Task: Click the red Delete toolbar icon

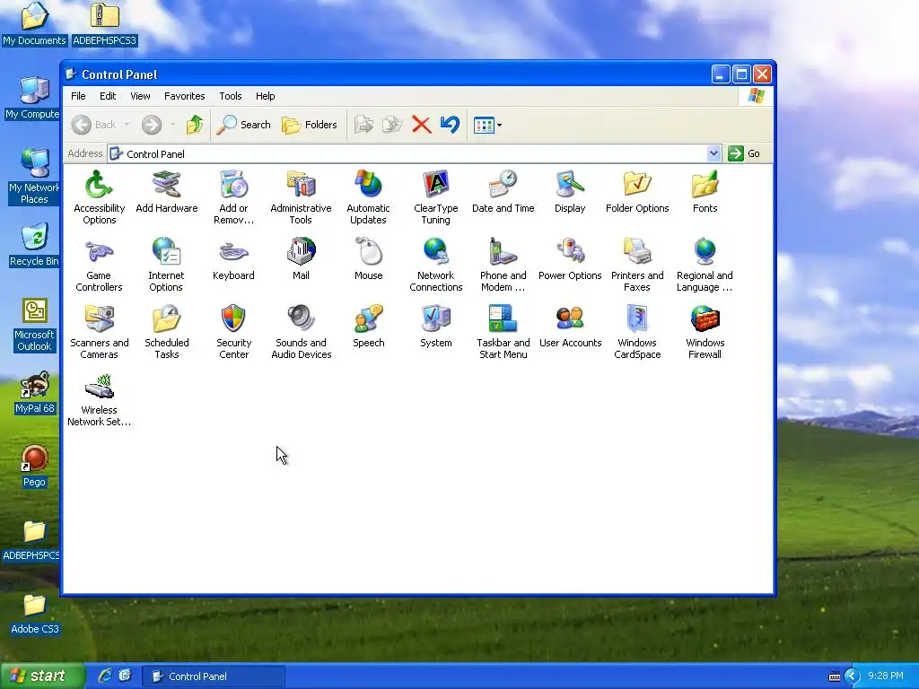Action: [x=422, y=125]
